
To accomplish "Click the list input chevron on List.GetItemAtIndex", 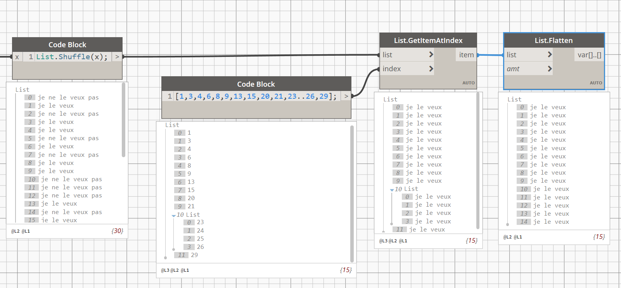I will click(x=431, y=55).
